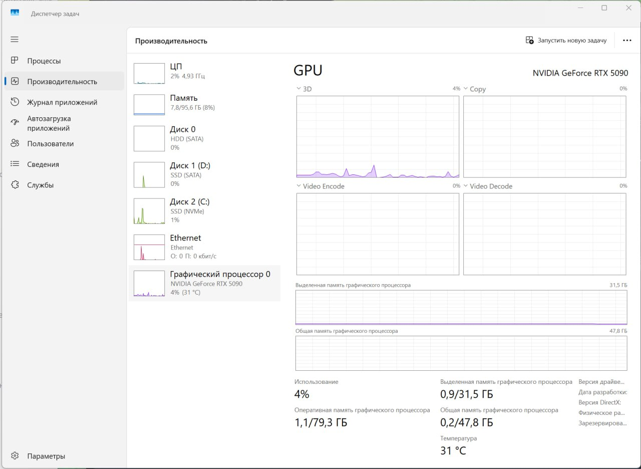Select the ЦП performance item
Screen dimensions: 641x469
[204, 73]
